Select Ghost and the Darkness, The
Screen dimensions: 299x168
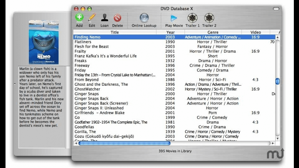pyautogui.click(x=174, y=84)
